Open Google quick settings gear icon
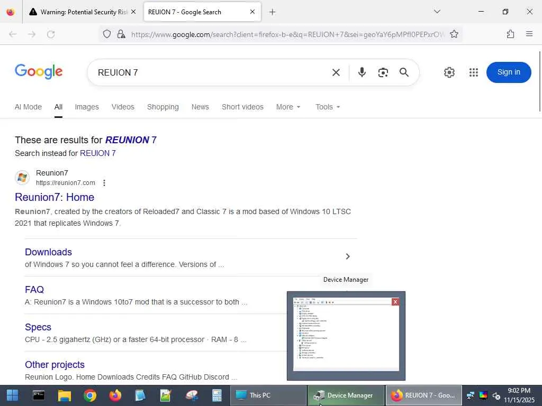542x406 pixels. (x=449, y=72)
